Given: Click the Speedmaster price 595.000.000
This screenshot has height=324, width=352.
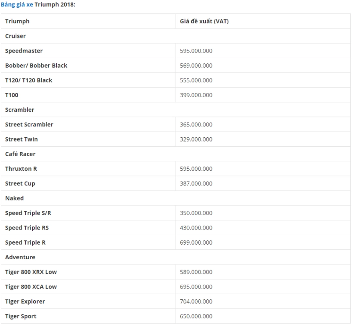Looking at the screenshot, I should (x=196, y=51).
